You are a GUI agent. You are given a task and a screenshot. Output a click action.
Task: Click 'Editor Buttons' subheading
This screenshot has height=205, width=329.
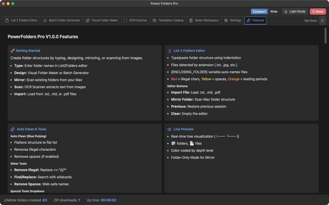pos(177,86)
